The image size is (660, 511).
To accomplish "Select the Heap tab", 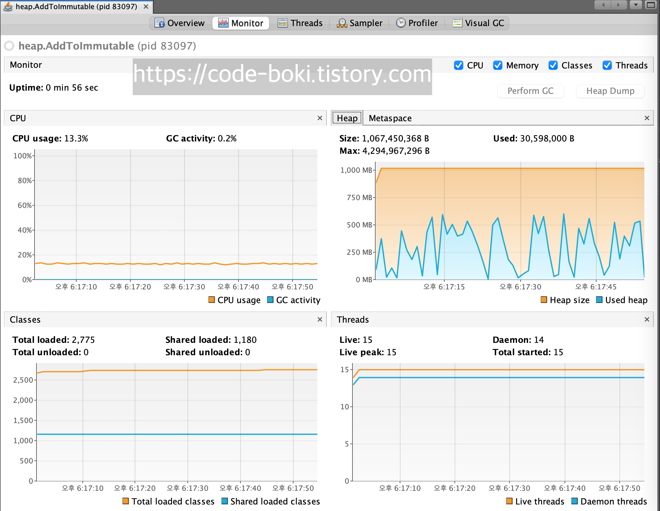I will (x=347, y=118).
